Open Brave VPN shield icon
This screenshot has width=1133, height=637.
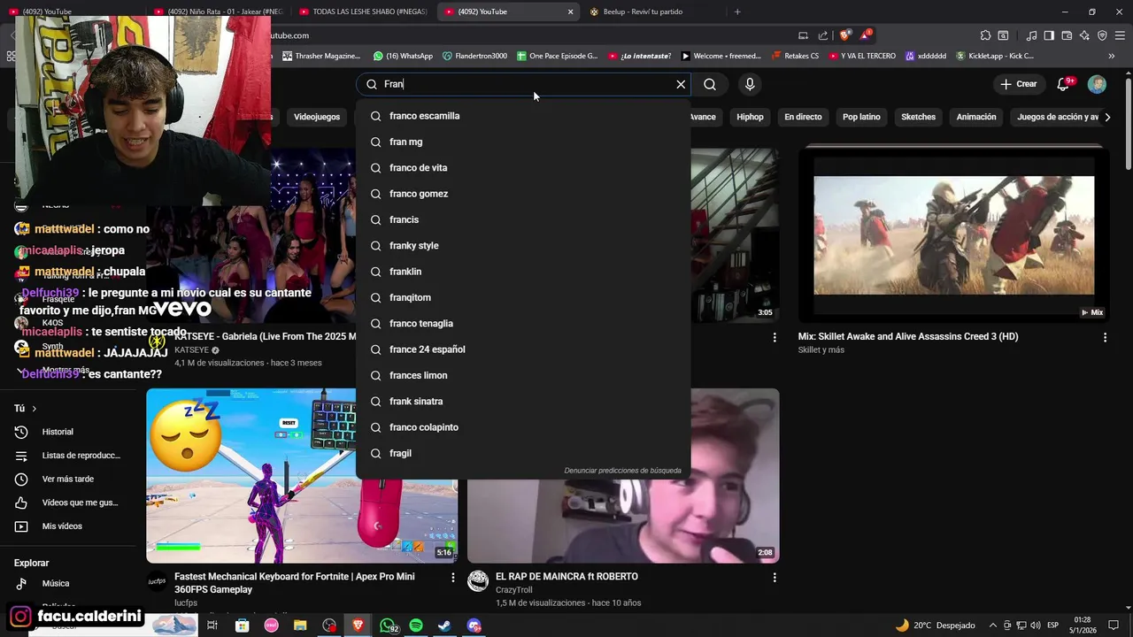[1102, 35]
